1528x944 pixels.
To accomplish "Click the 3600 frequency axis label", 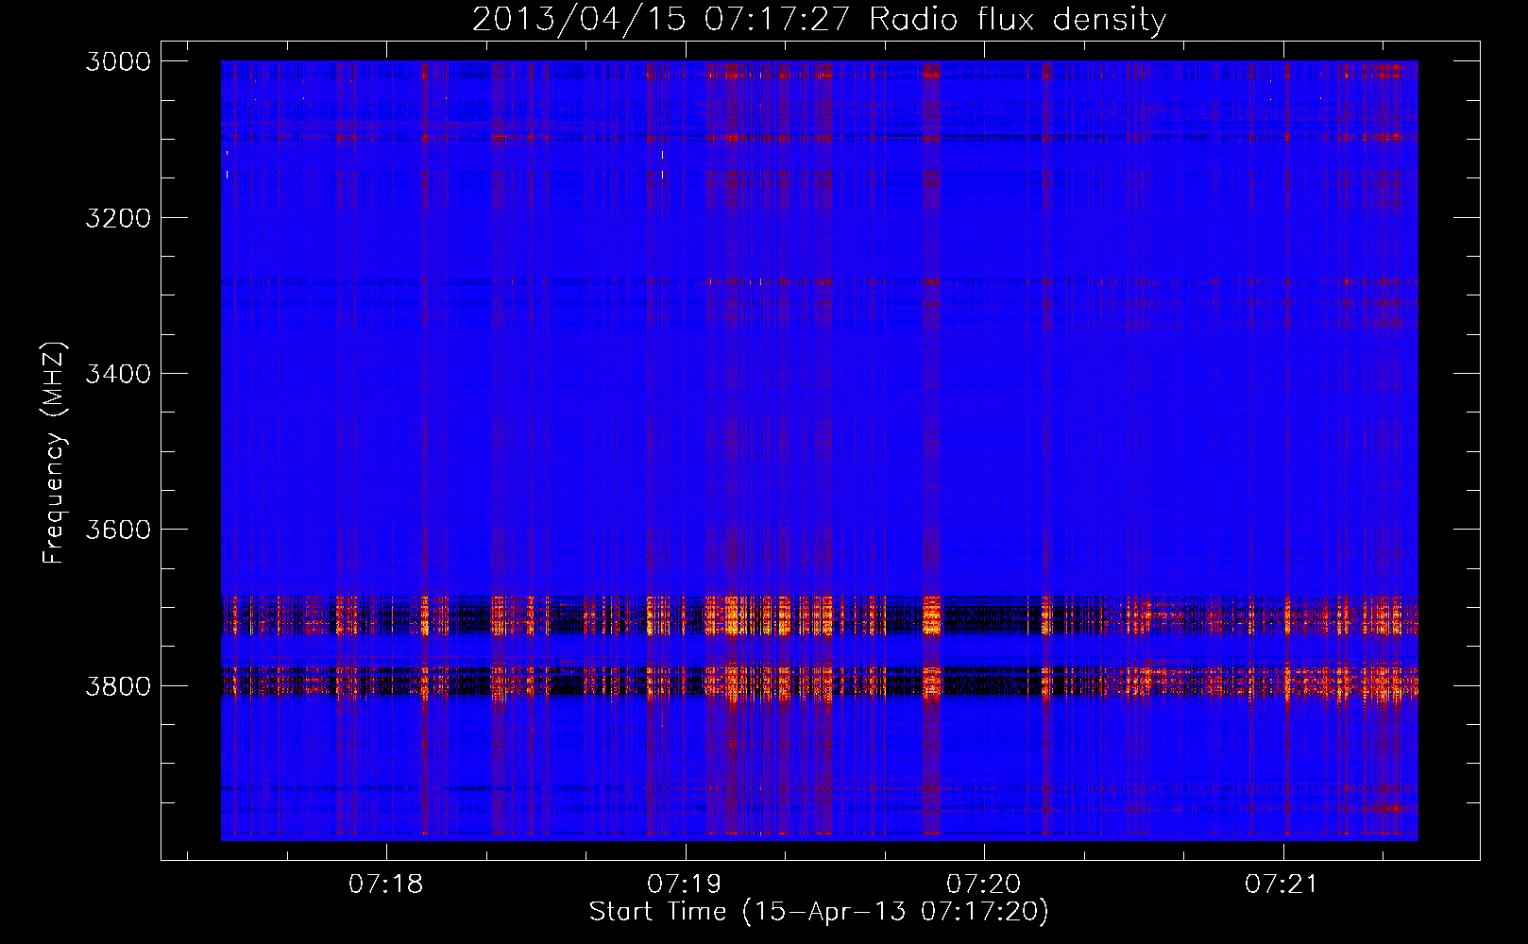I will click(x=118, y=530).
